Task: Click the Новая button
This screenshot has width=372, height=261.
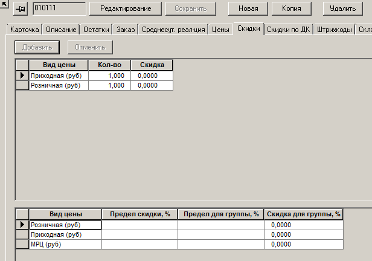Action: pyautogui.click(x=248, y=9)
